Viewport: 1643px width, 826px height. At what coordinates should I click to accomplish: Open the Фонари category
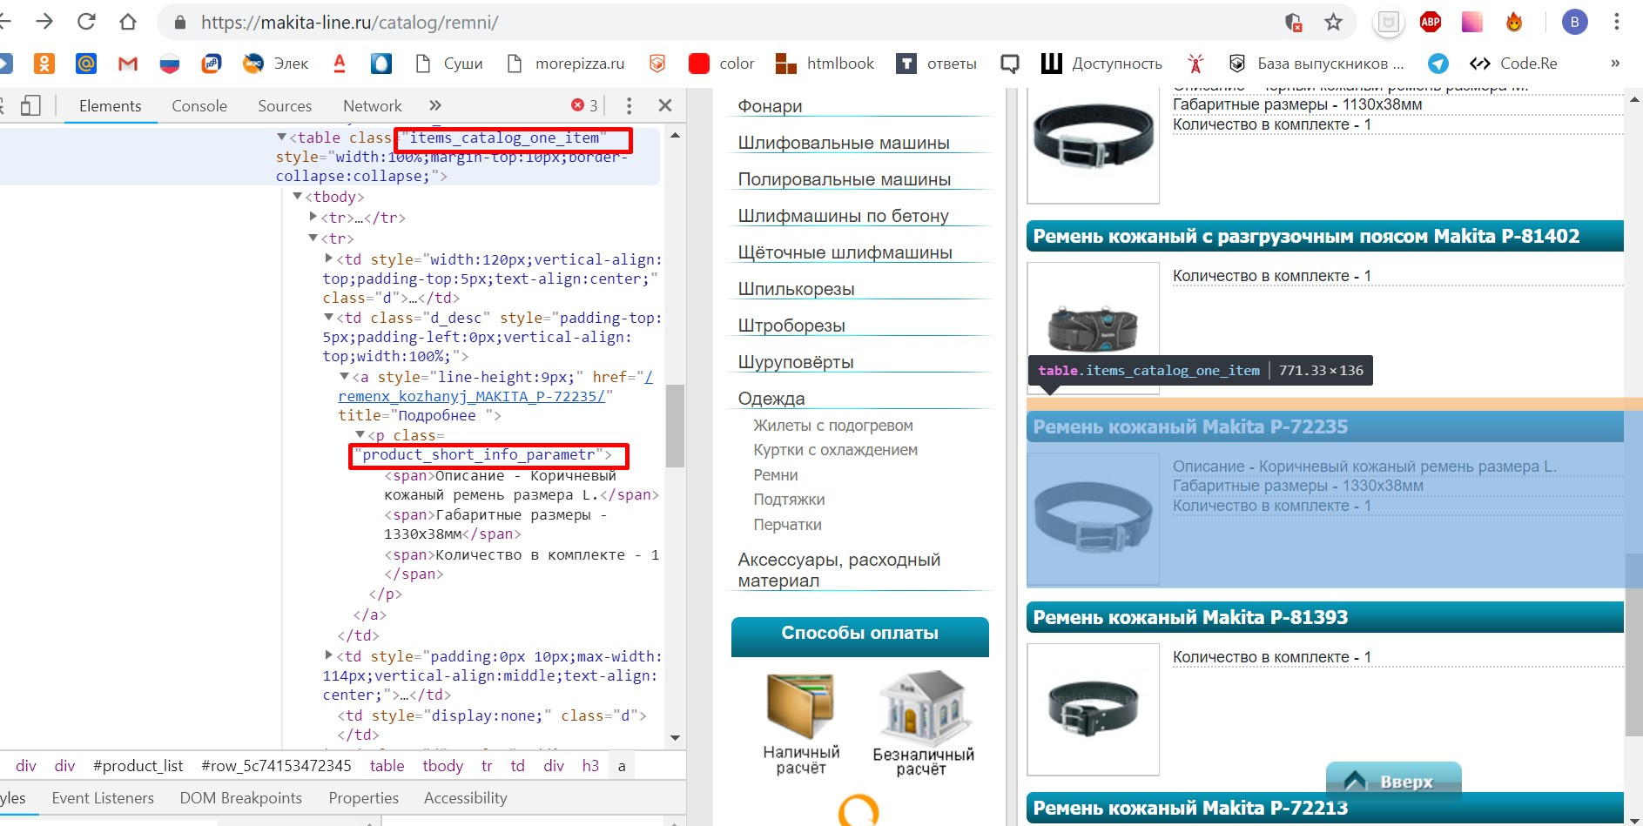click(x=770, y=105)
